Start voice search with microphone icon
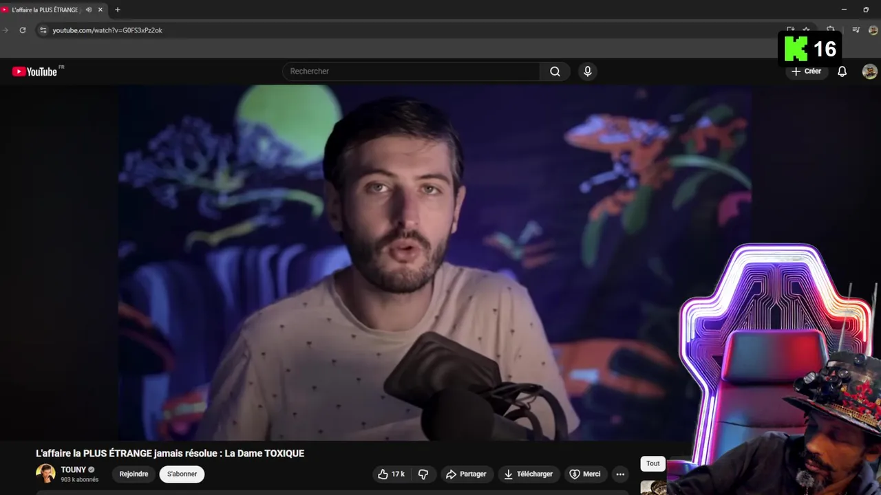This screenshot has width=881, height=495. (587, 71)
